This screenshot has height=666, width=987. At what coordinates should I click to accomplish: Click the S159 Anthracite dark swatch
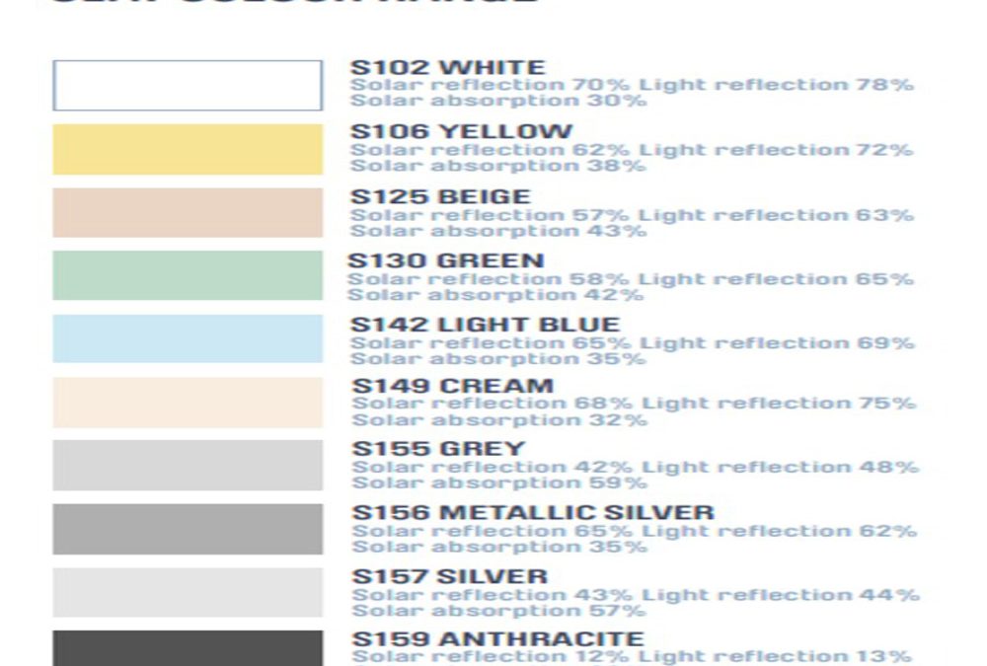pos(188,648)
